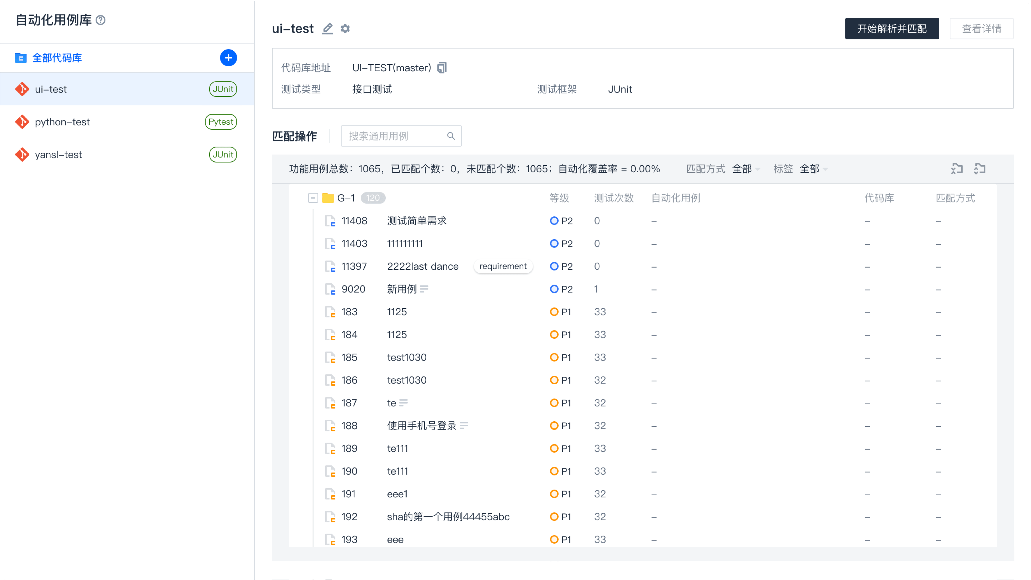This screenshot has width=1031, height=580.
Task: Click the edit pencil icon beside ui-test title
Action: pyautogui.click(x=327, y=28)
